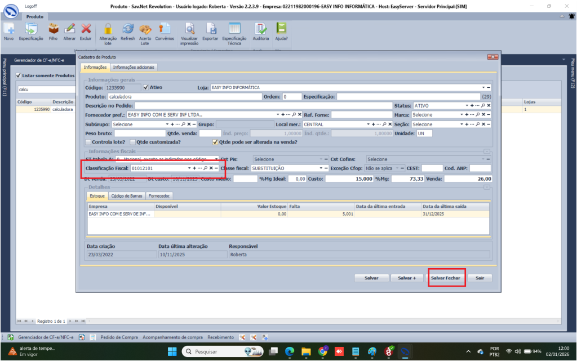Switch to Informações adicionais tab
Viewport: 577px width, 361px height.
(x=134, y=67)
